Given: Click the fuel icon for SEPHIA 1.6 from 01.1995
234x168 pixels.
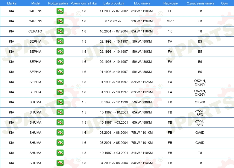Looking at the screenshot, I should click(x=60, y=72).
